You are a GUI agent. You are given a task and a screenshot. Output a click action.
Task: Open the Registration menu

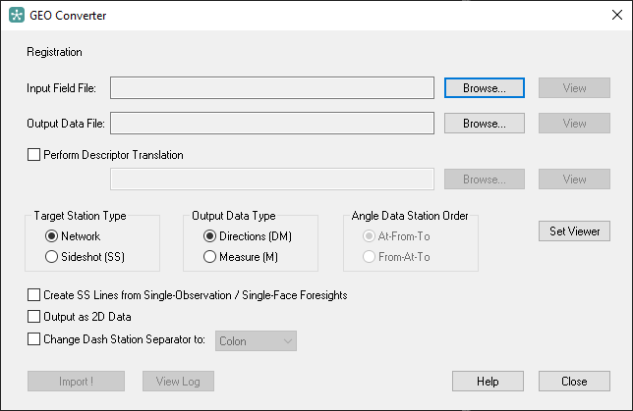point(54,52)
